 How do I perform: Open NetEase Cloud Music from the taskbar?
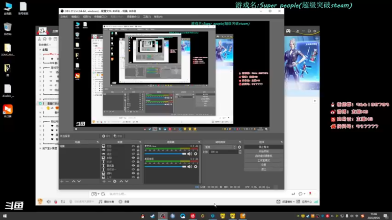[193, 216]
